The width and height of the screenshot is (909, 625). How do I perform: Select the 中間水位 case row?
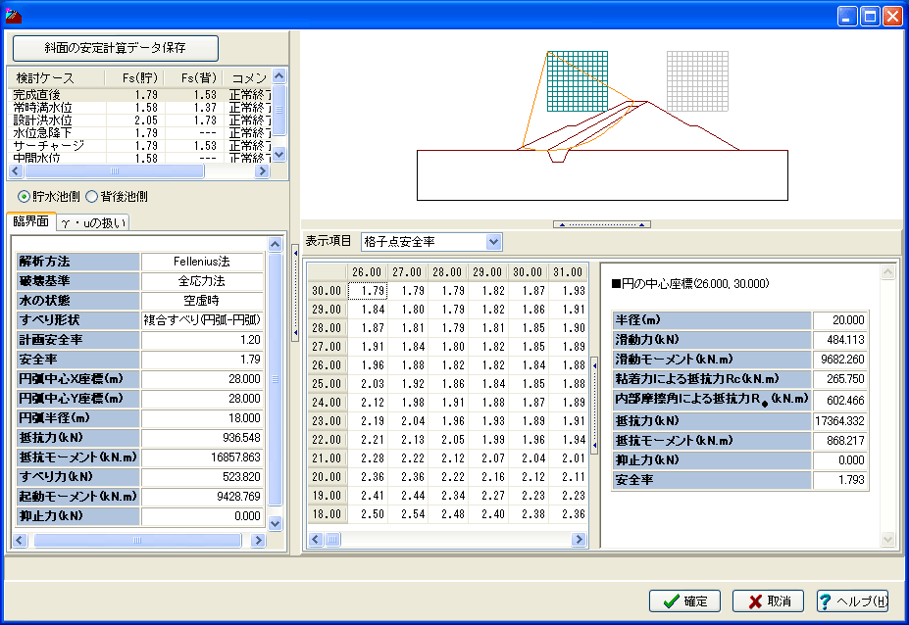pyautogui.click(x=139, y=158)
